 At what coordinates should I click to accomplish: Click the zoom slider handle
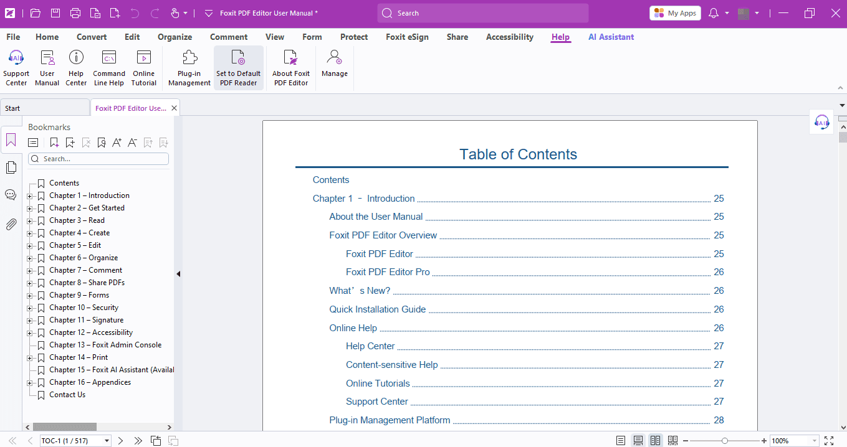(x=724, y=441)
